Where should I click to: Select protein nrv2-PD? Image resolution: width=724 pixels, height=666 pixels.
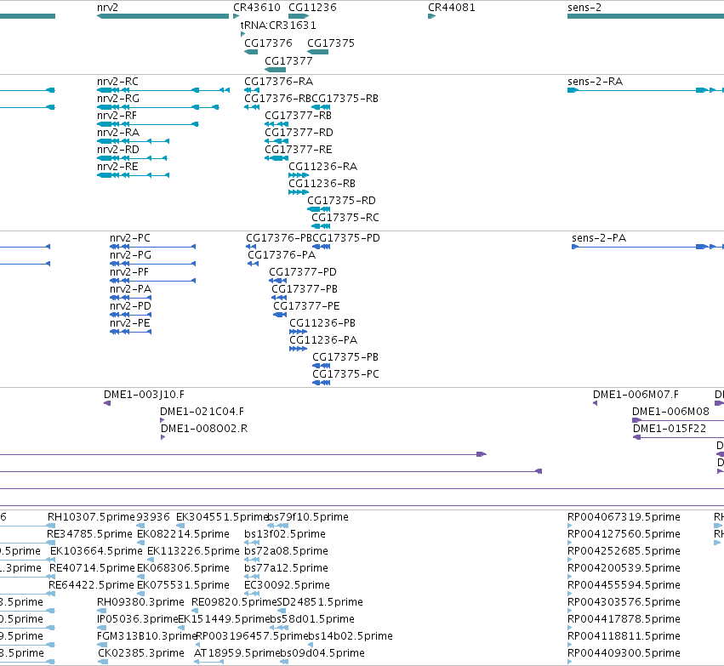(x=131, y=306)
